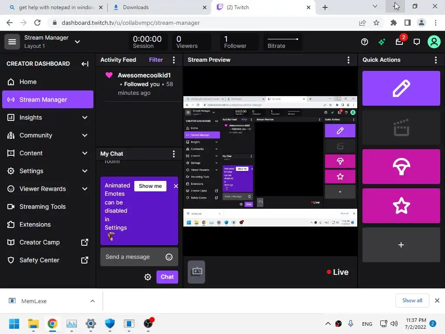Image resolution: width=445 pixels, height=334 pixels.
Task: Open the Activity Feed options menu
Action: [174, 60]
